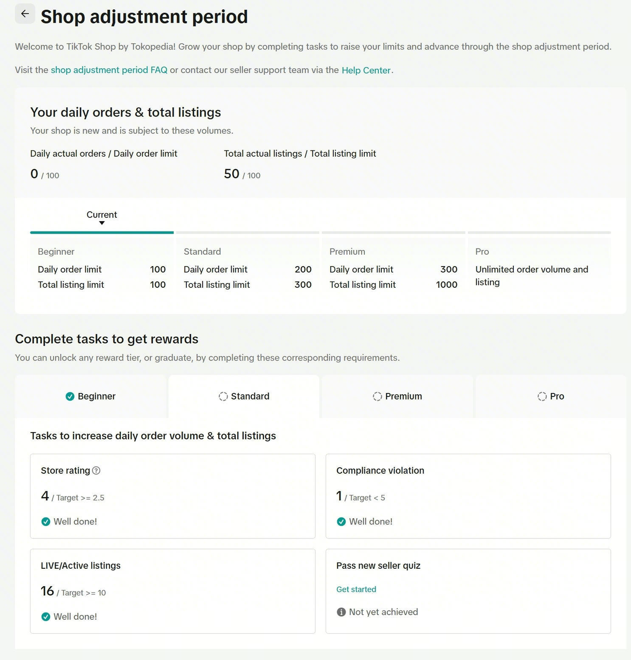Click the Store rating help question icon
The image size is (631, 660).
[x=96, y=470]
